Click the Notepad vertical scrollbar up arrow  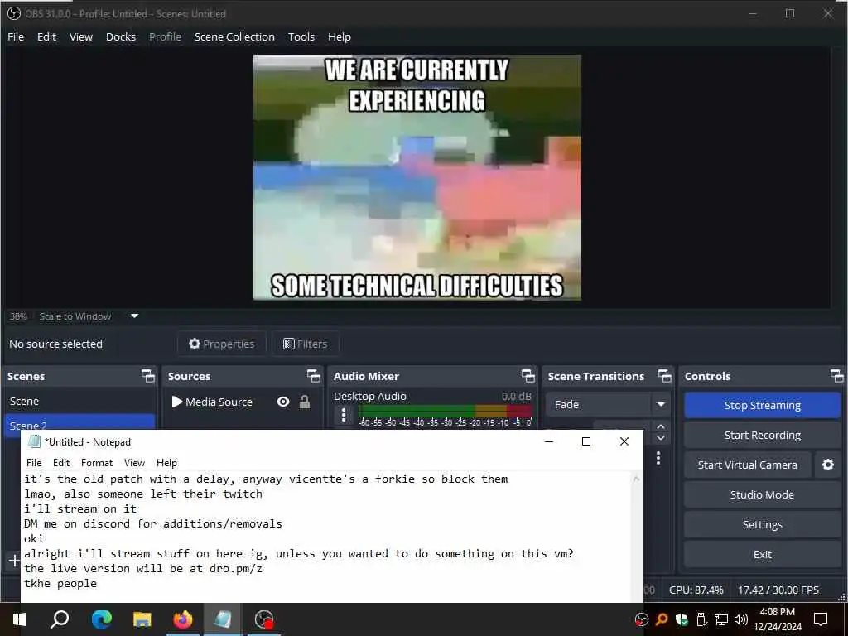tap(637, 479)
